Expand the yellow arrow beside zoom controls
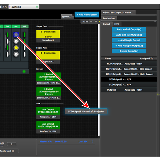Viewport: 160px width, 160px height. [99, 22]
